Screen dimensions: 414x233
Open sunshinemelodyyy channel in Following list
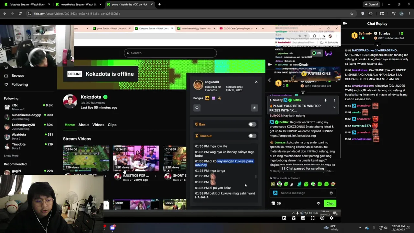click(28, 117)
